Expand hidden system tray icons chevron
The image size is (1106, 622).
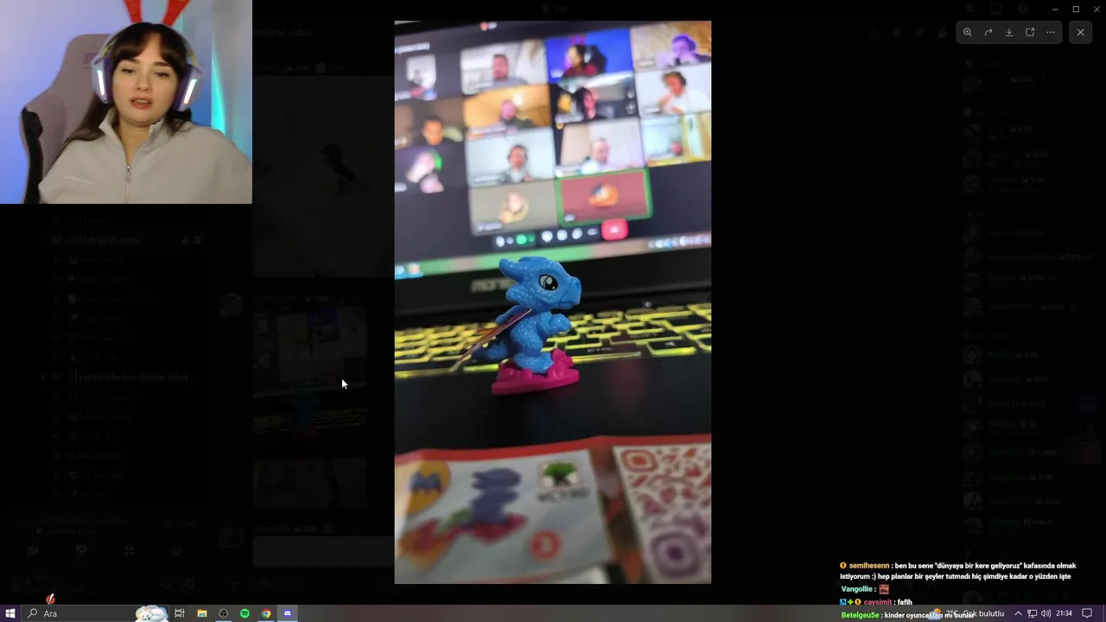(x=1018, y=613)
